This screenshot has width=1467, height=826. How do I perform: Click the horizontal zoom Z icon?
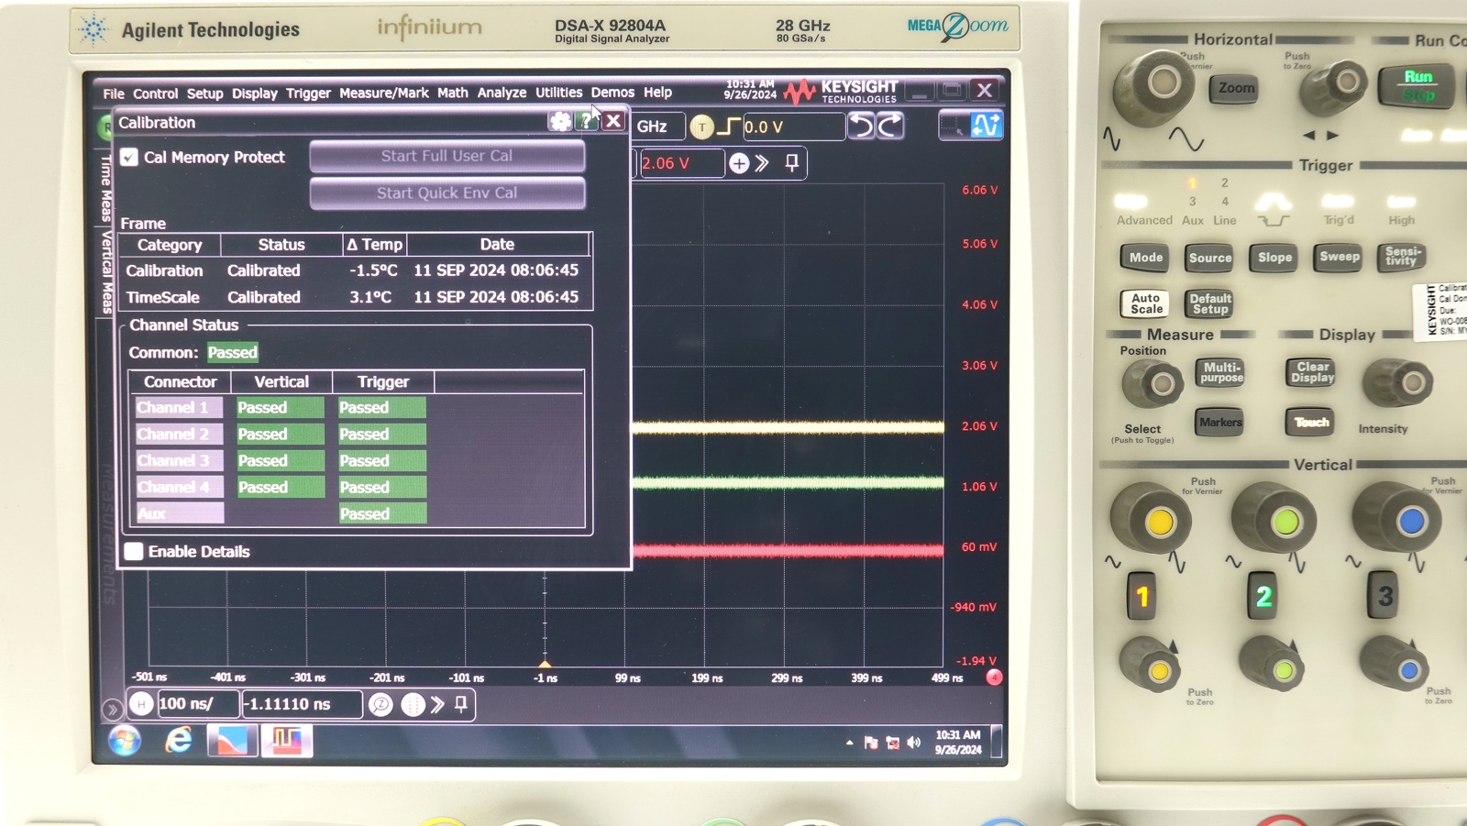click(x=381, y=704)
